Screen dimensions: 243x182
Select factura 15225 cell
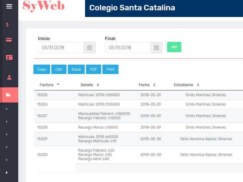[x=42, y=95]
